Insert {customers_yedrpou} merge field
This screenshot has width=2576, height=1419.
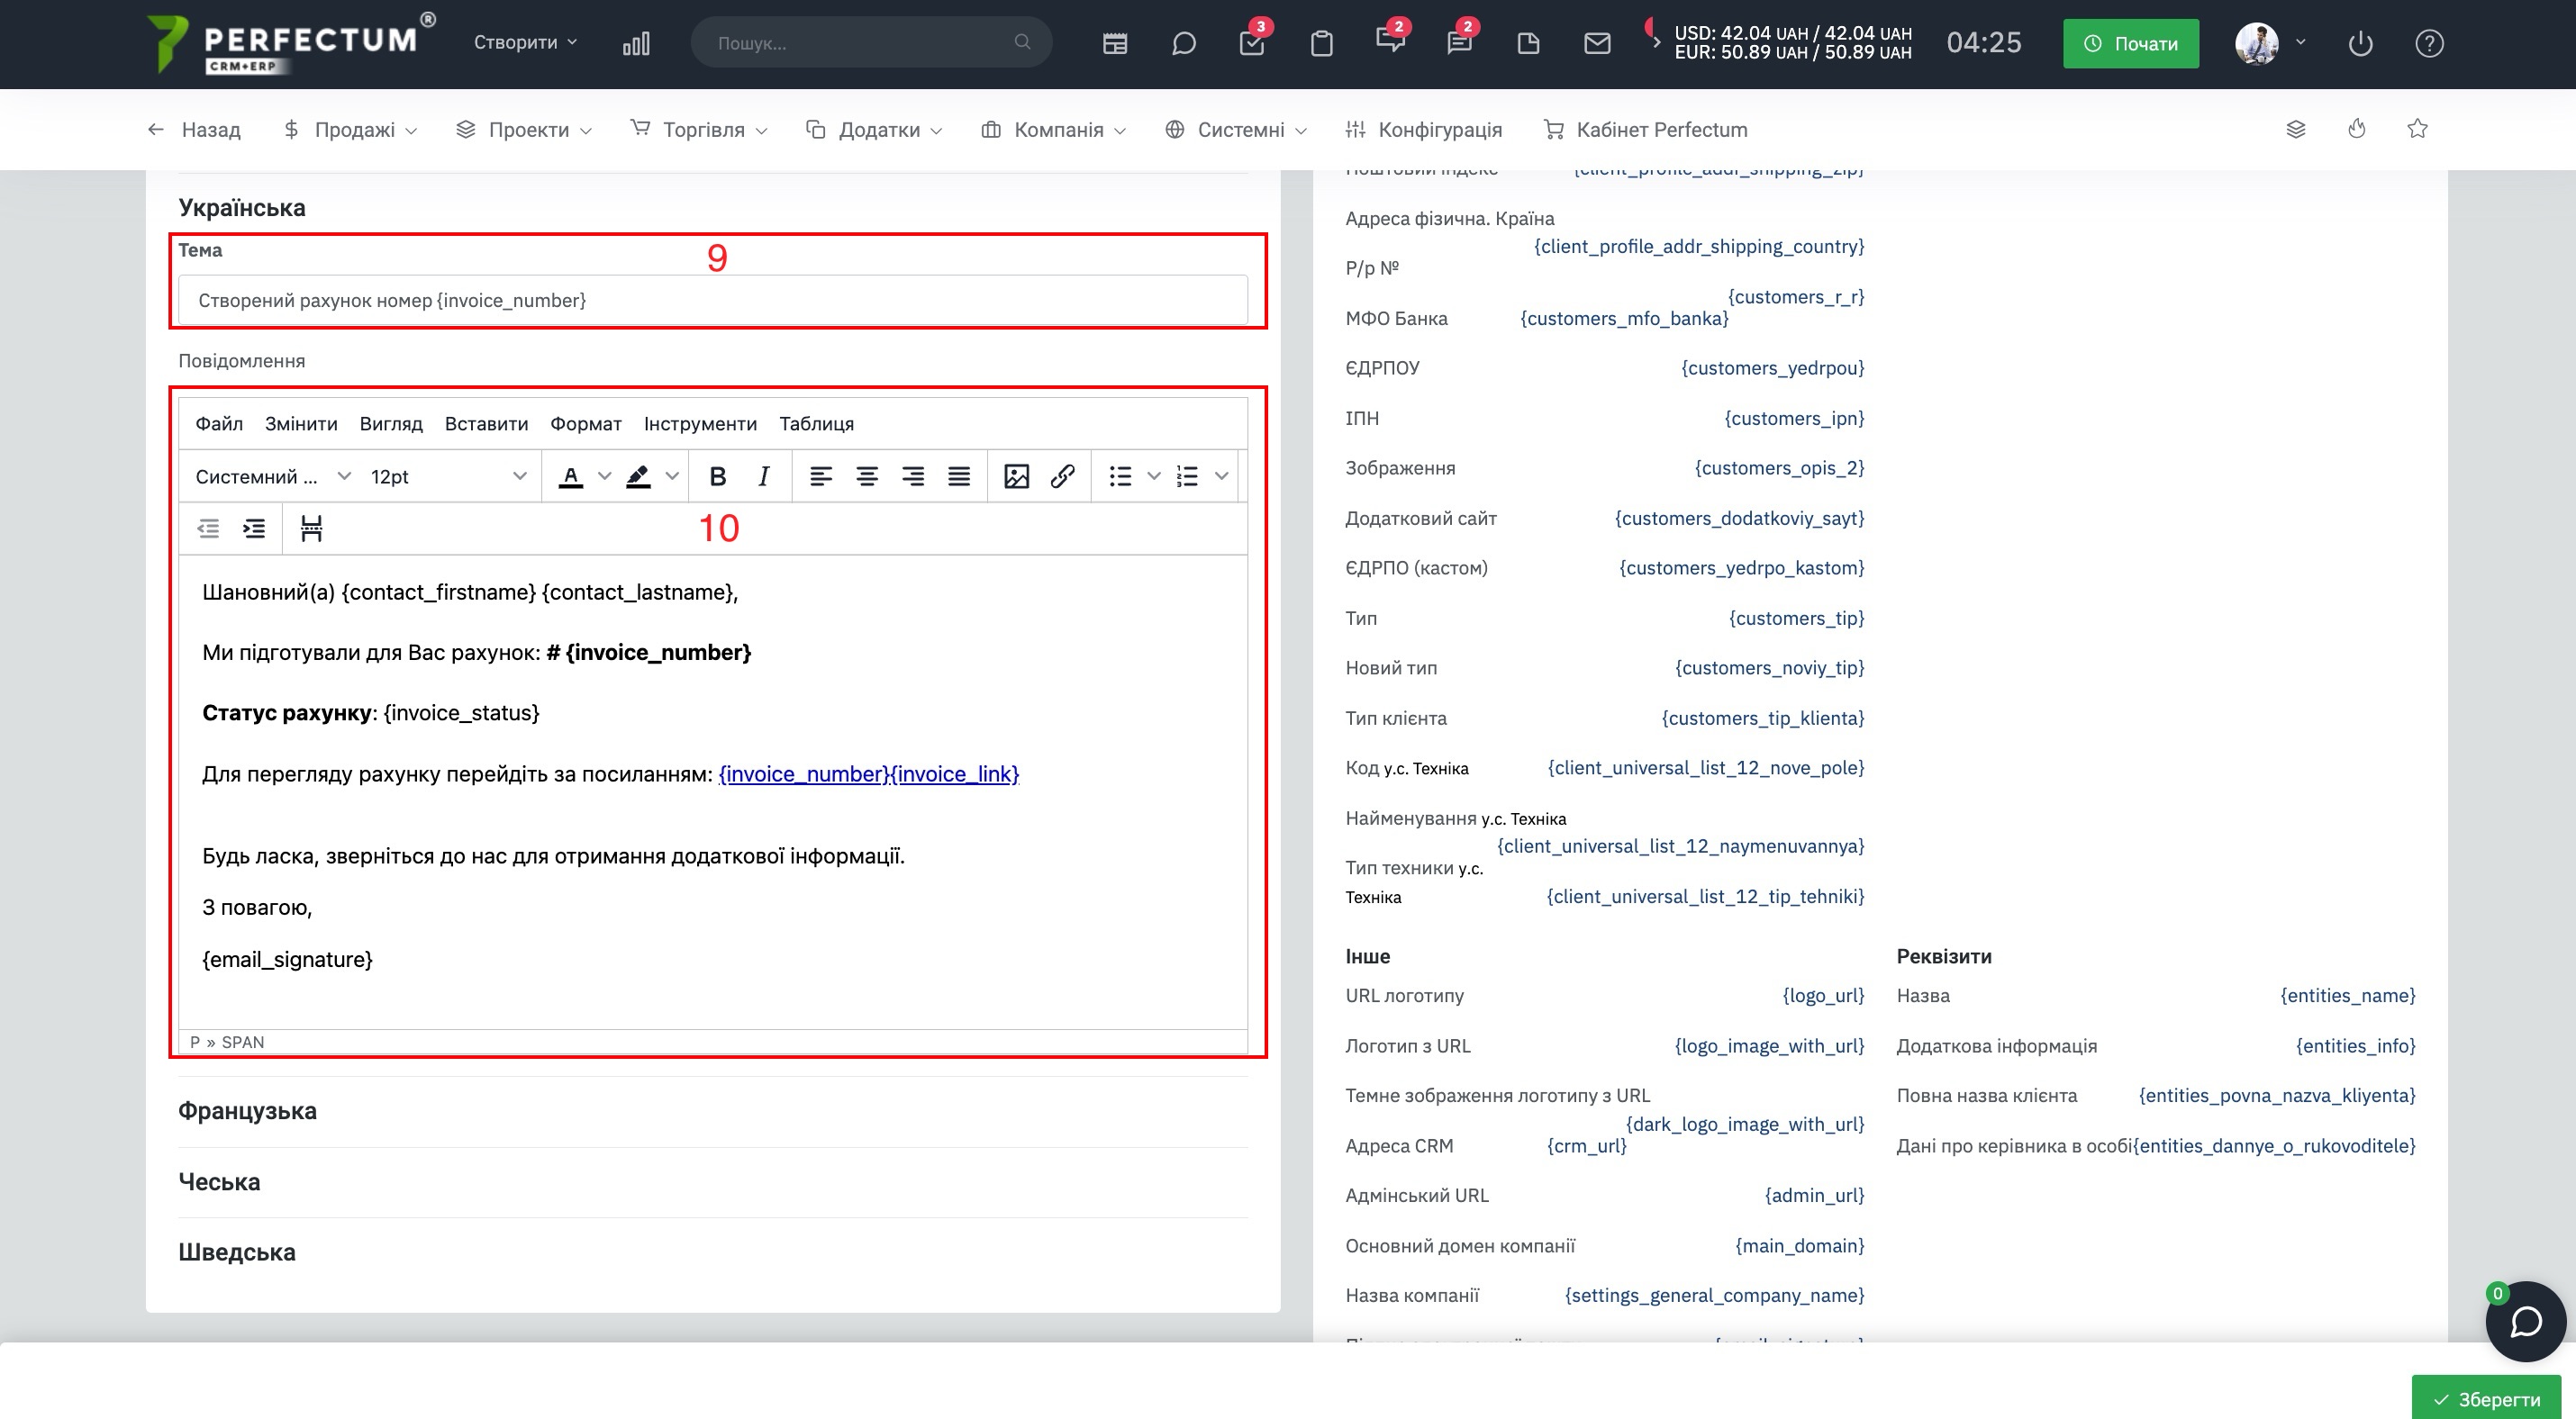(1772, 367)
